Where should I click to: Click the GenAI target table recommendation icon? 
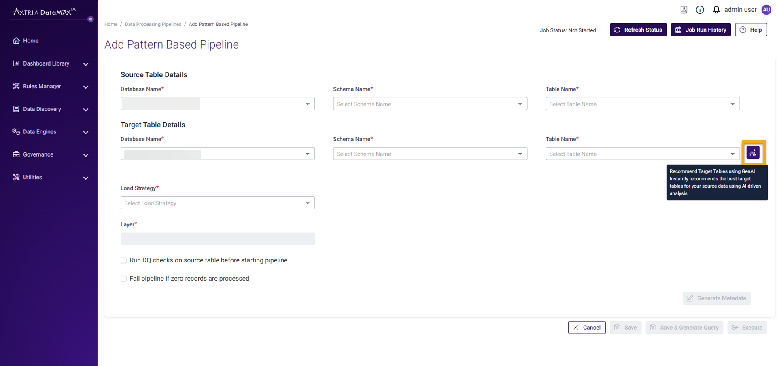point(753,152)
